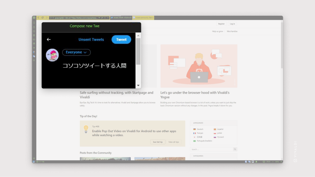
Task: Click the blue Tweet button
Action: point(121,39)
